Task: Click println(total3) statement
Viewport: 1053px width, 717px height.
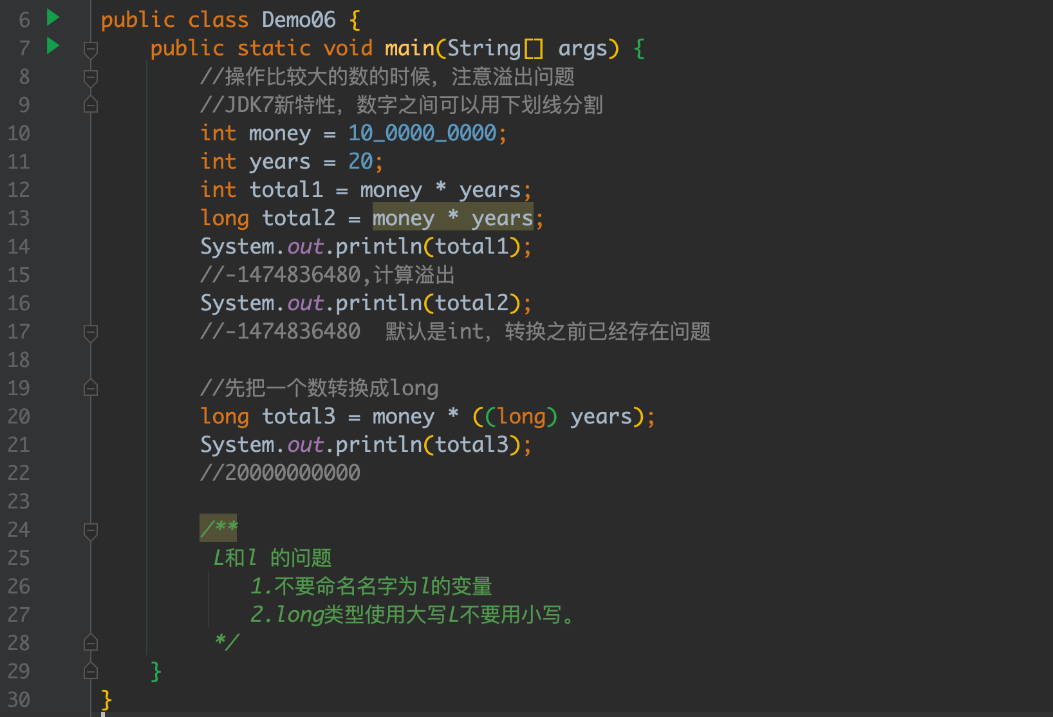Action: click(366, 445)
